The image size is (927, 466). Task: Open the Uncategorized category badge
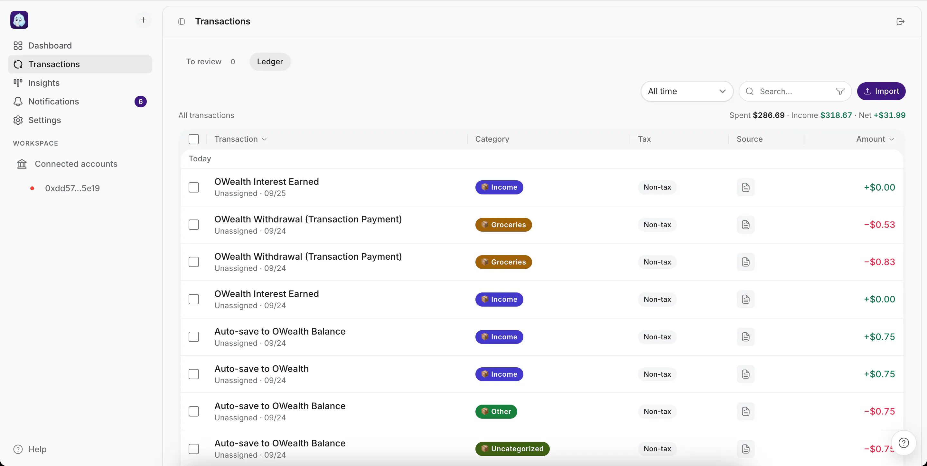(x=512, y=449)
